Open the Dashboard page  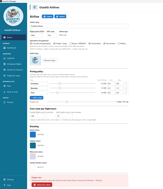tap(11, 48)
